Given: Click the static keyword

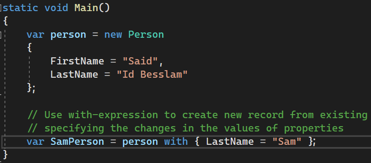Looking at the screenshot, I should (20, 8).
